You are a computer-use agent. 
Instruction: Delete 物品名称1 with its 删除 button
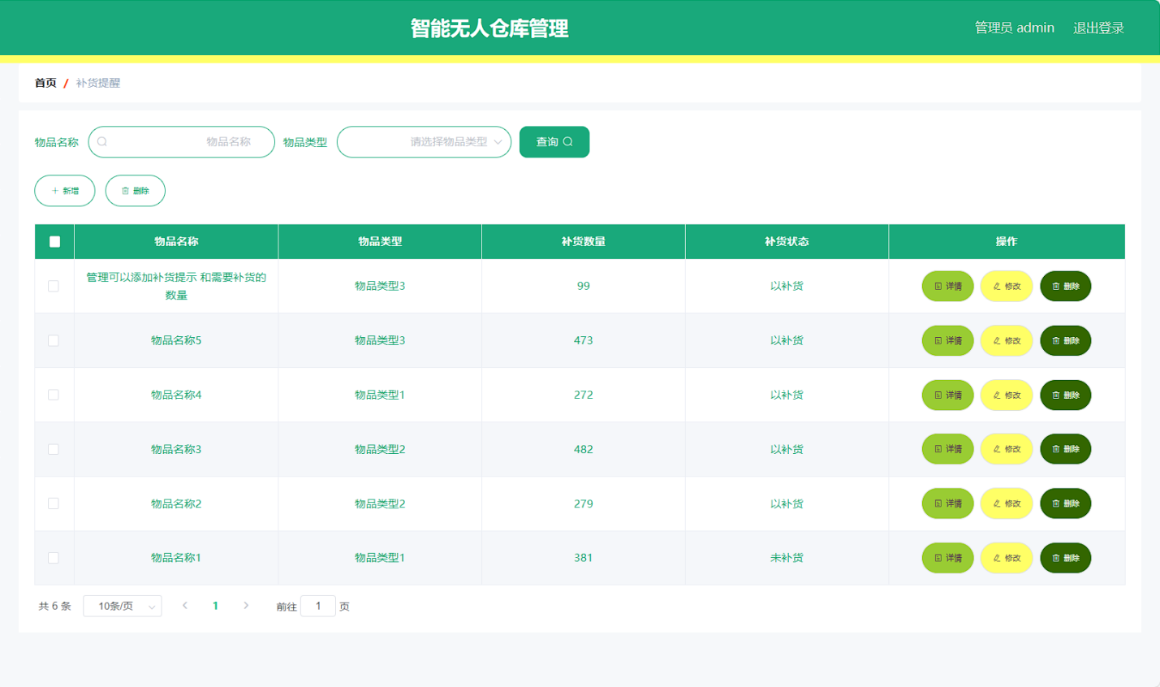click(1066, 558)
